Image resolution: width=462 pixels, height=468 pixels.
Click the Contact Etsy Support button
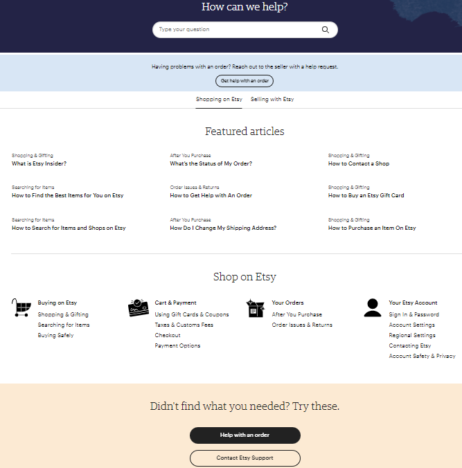point(245,458)
